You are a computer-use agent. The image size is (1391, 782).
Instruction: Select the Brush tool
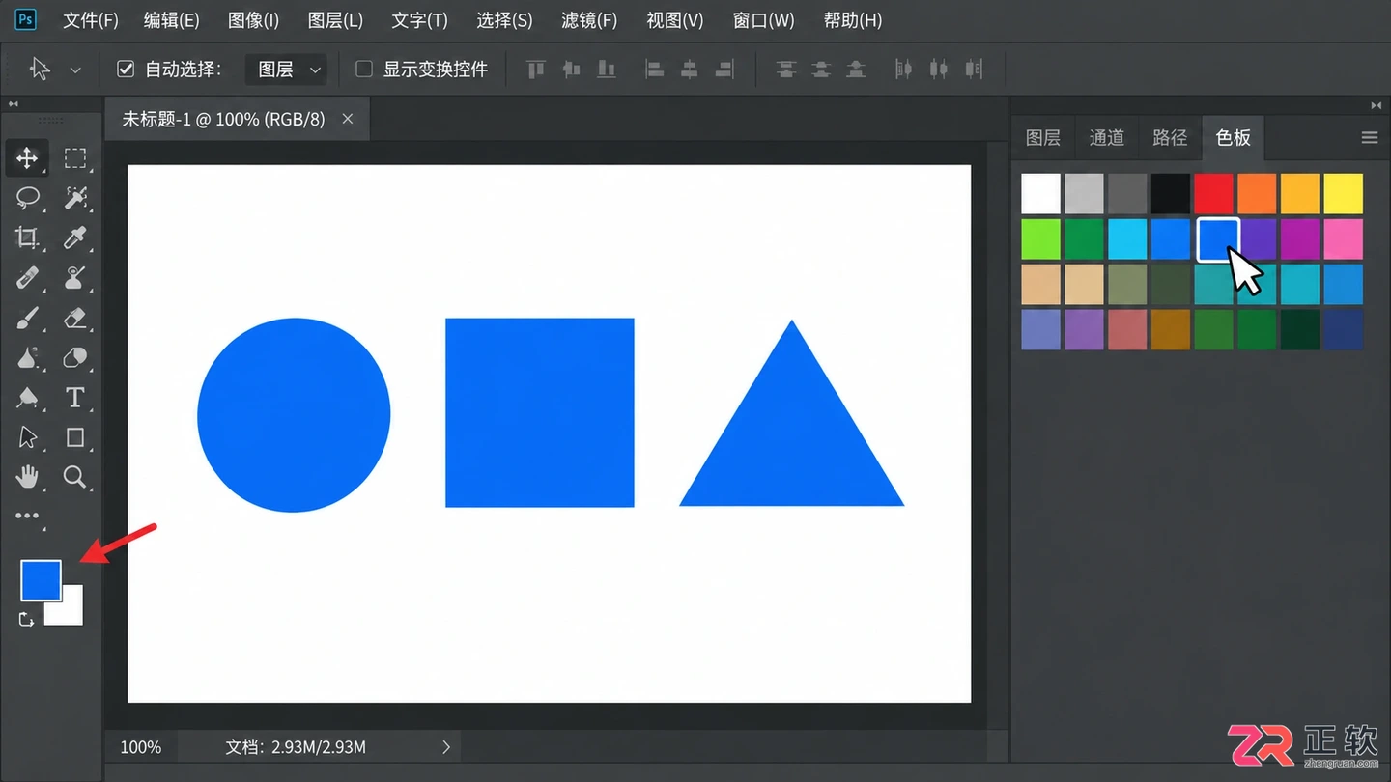[27, 318]
